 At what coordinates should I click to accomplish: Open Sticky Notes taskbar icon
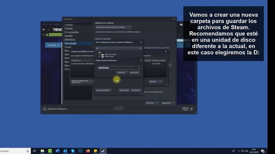[x=95, y=151]
